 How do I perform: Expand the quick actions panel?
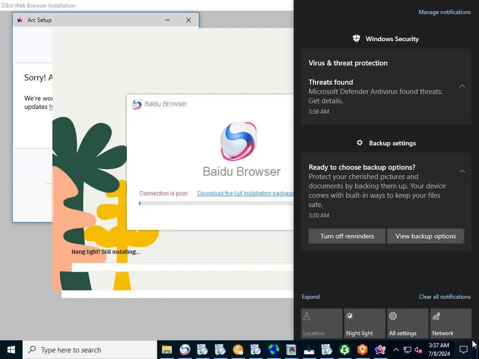click(x=311, y=297)
